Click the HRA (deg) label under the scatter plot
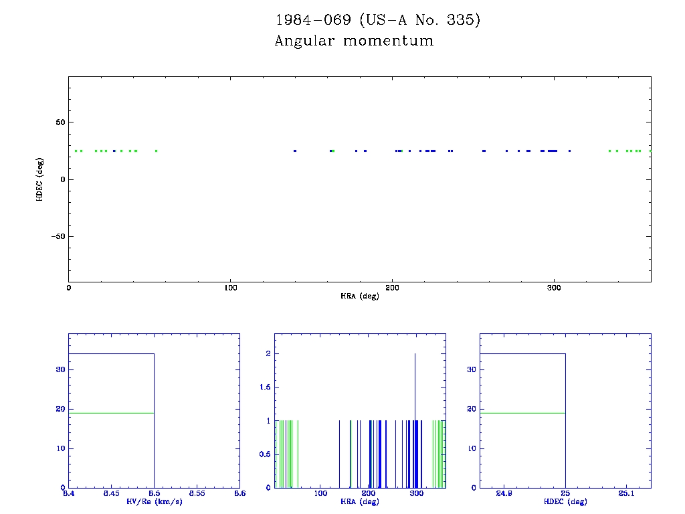 (360, 296)
